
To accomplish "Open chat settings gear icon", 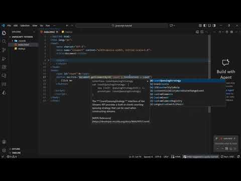I will point(231,32).
